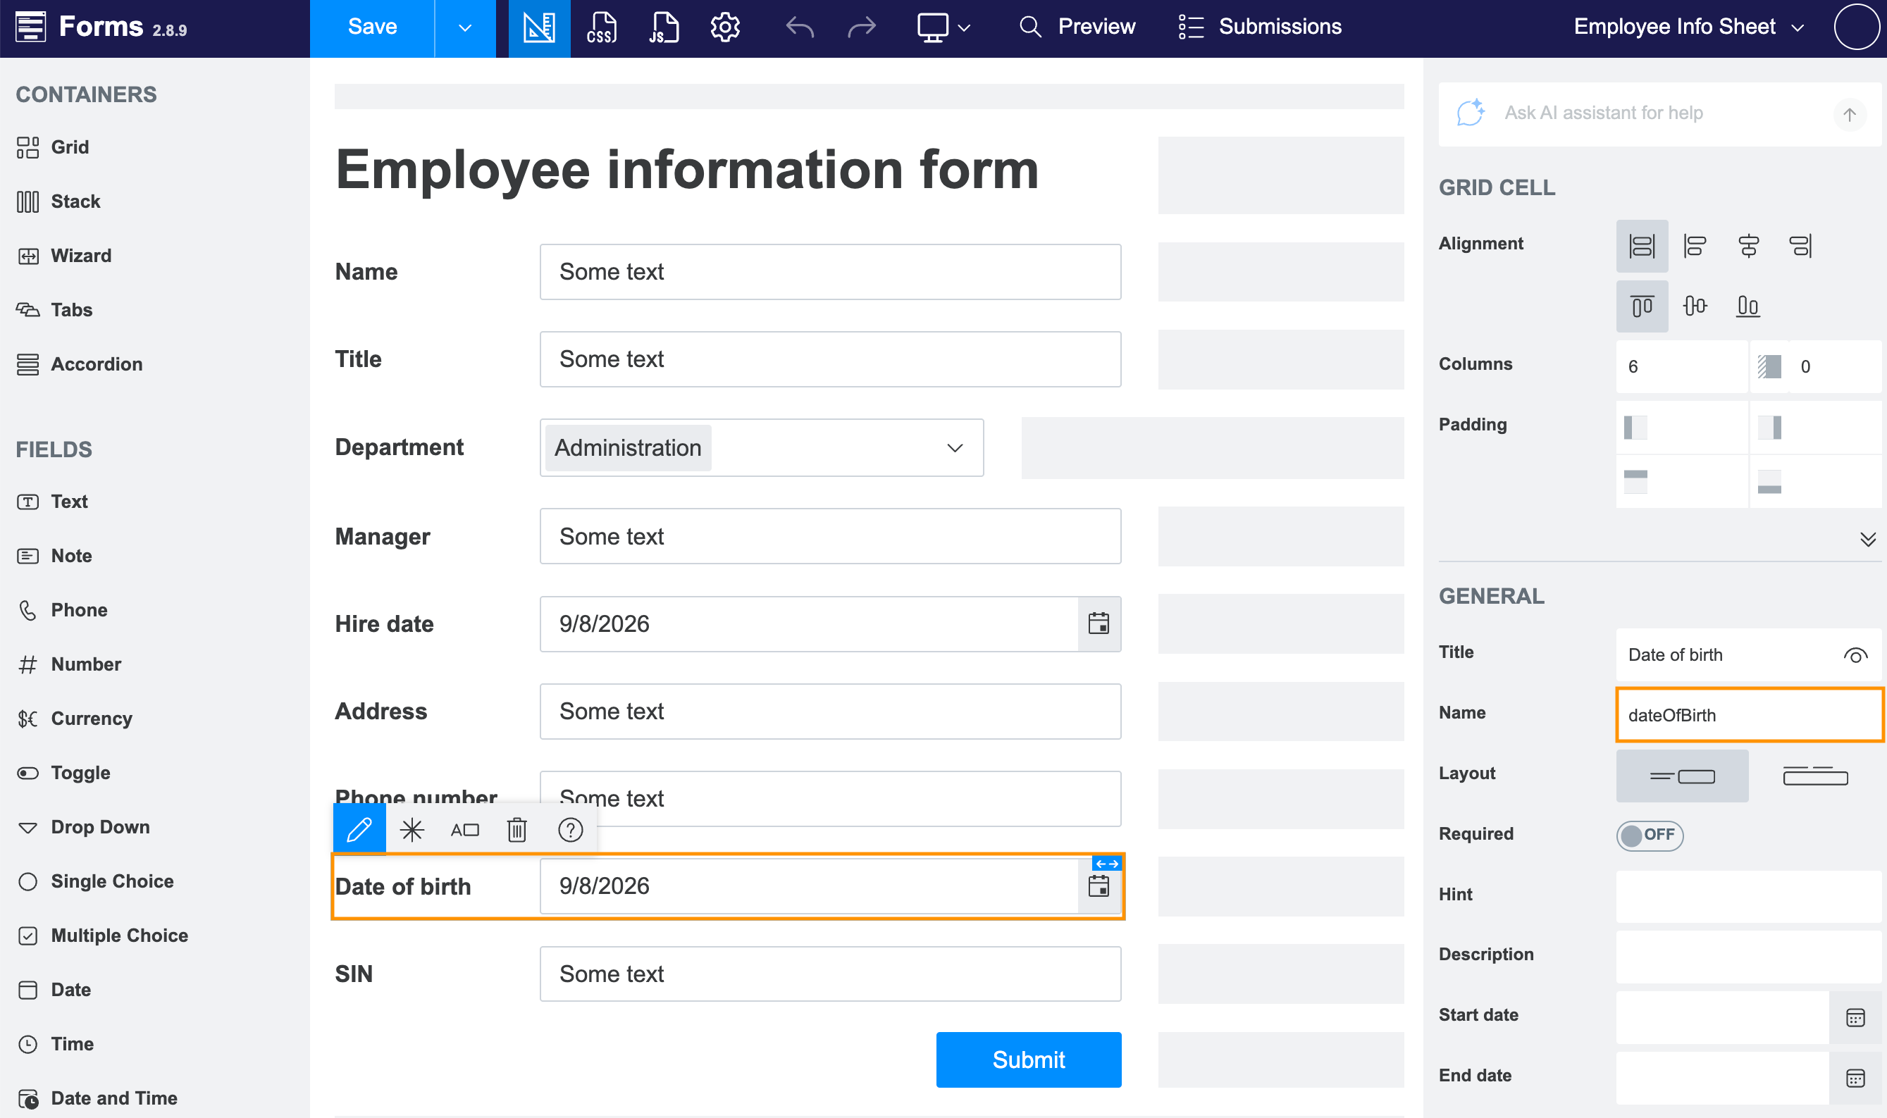Click the Hint input field
Image resolution: width=1887 pixels, height=1118 pixels.
tap(1748, 897)
